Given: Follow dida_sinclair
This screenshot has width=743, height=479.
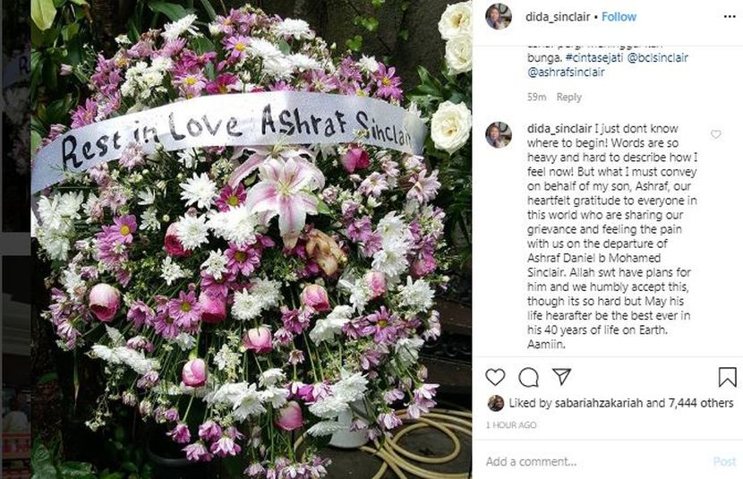Looking at the screenshot, I should 619,17.
